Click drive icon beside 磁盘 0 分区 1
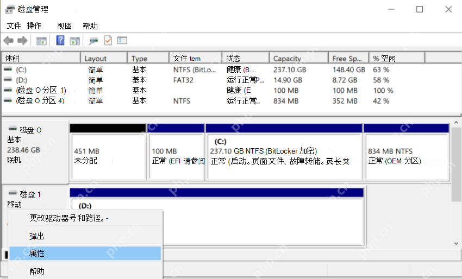Screen dimensions: 462x279 (x=8, y=90)
